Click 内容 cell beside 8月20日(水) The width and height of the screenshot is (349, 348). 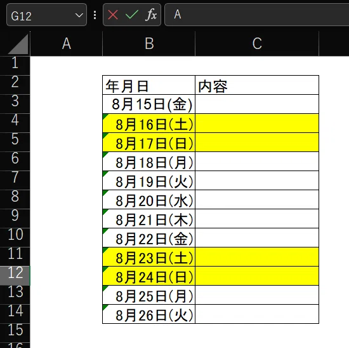coord(257,200)
